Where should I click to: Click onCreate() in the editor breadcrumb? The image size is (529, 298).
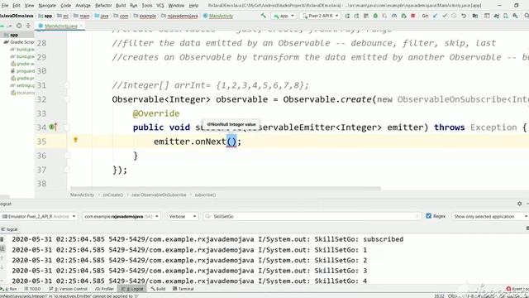coord(113,195)
